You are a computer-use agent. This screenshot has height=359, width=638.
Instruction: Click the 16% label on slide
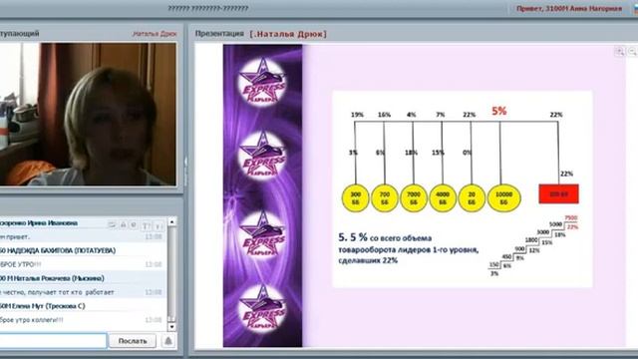click(x=384, y=115)
